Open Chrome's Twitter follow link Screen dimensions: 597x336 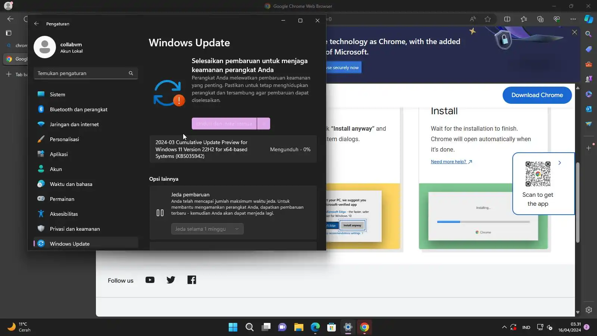pyautogui.click(x=171, y=280)
